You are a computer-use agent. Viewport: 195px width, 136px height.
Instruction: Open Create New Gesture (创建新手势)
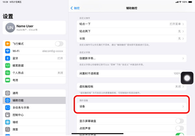coord(132,58)
